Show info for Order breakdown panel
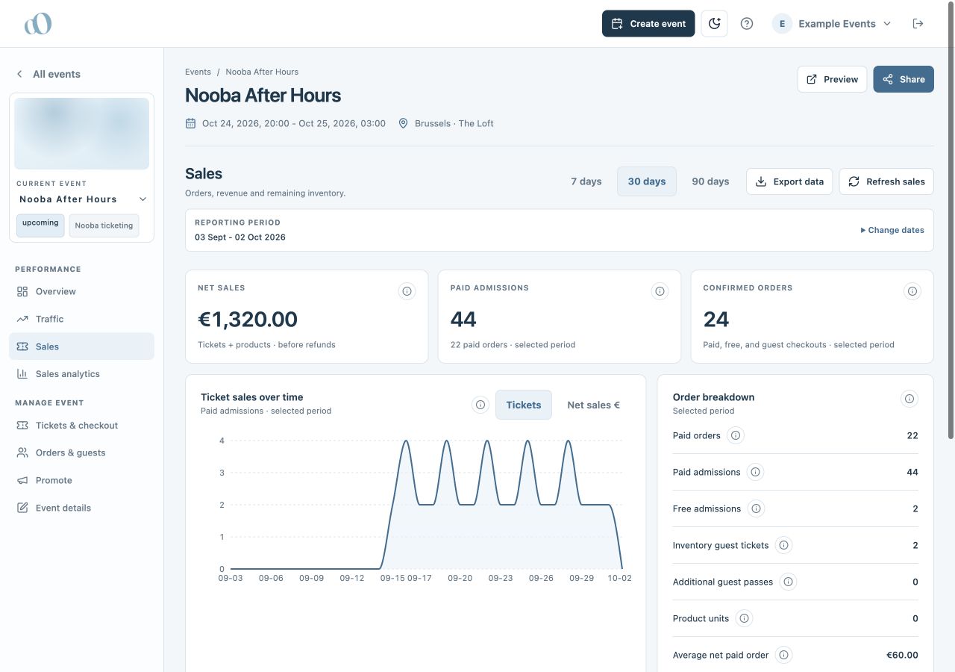Screen dimensions: 955x672 point(909,399)
